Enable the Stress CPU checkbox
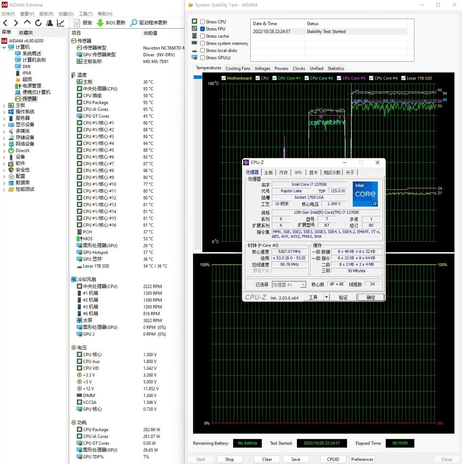462x464 pixels. click(x=203, y=22)
